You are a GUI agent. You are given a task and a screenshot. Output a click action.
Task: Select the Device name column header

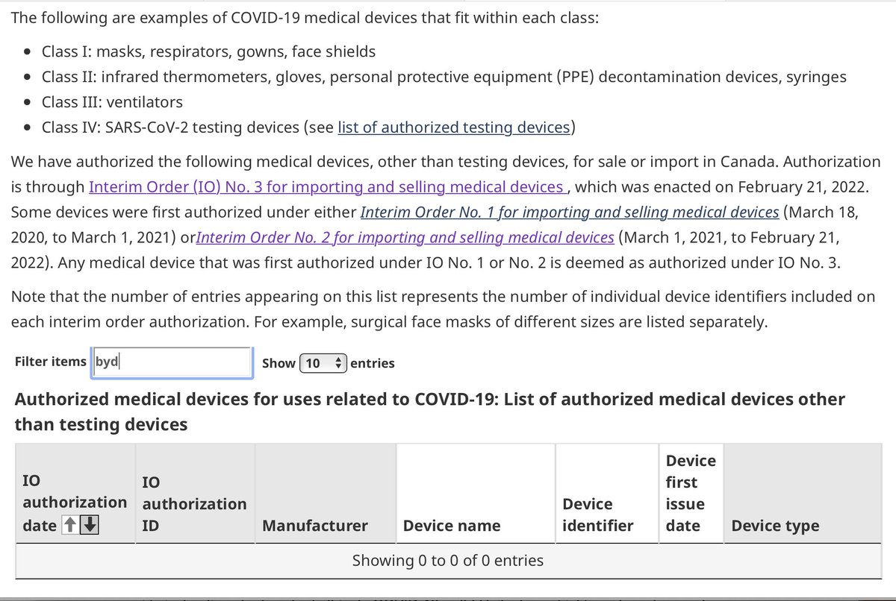[476, 494]
